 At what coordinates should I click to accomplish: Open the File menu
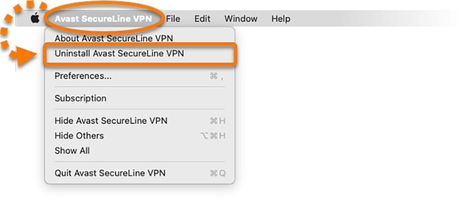pos(173,19)
